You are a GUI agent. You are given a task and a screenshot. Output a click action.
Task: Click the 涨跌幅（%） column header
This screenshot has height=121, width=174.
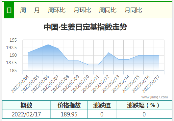pos(144,105)
